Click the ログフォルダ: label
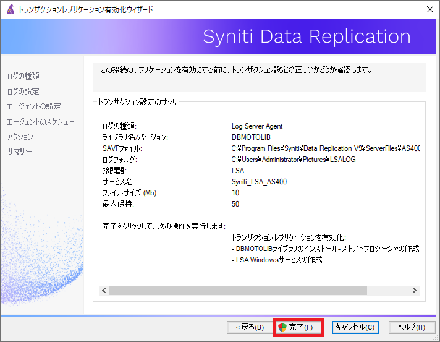440x342 pixels. 119,160
